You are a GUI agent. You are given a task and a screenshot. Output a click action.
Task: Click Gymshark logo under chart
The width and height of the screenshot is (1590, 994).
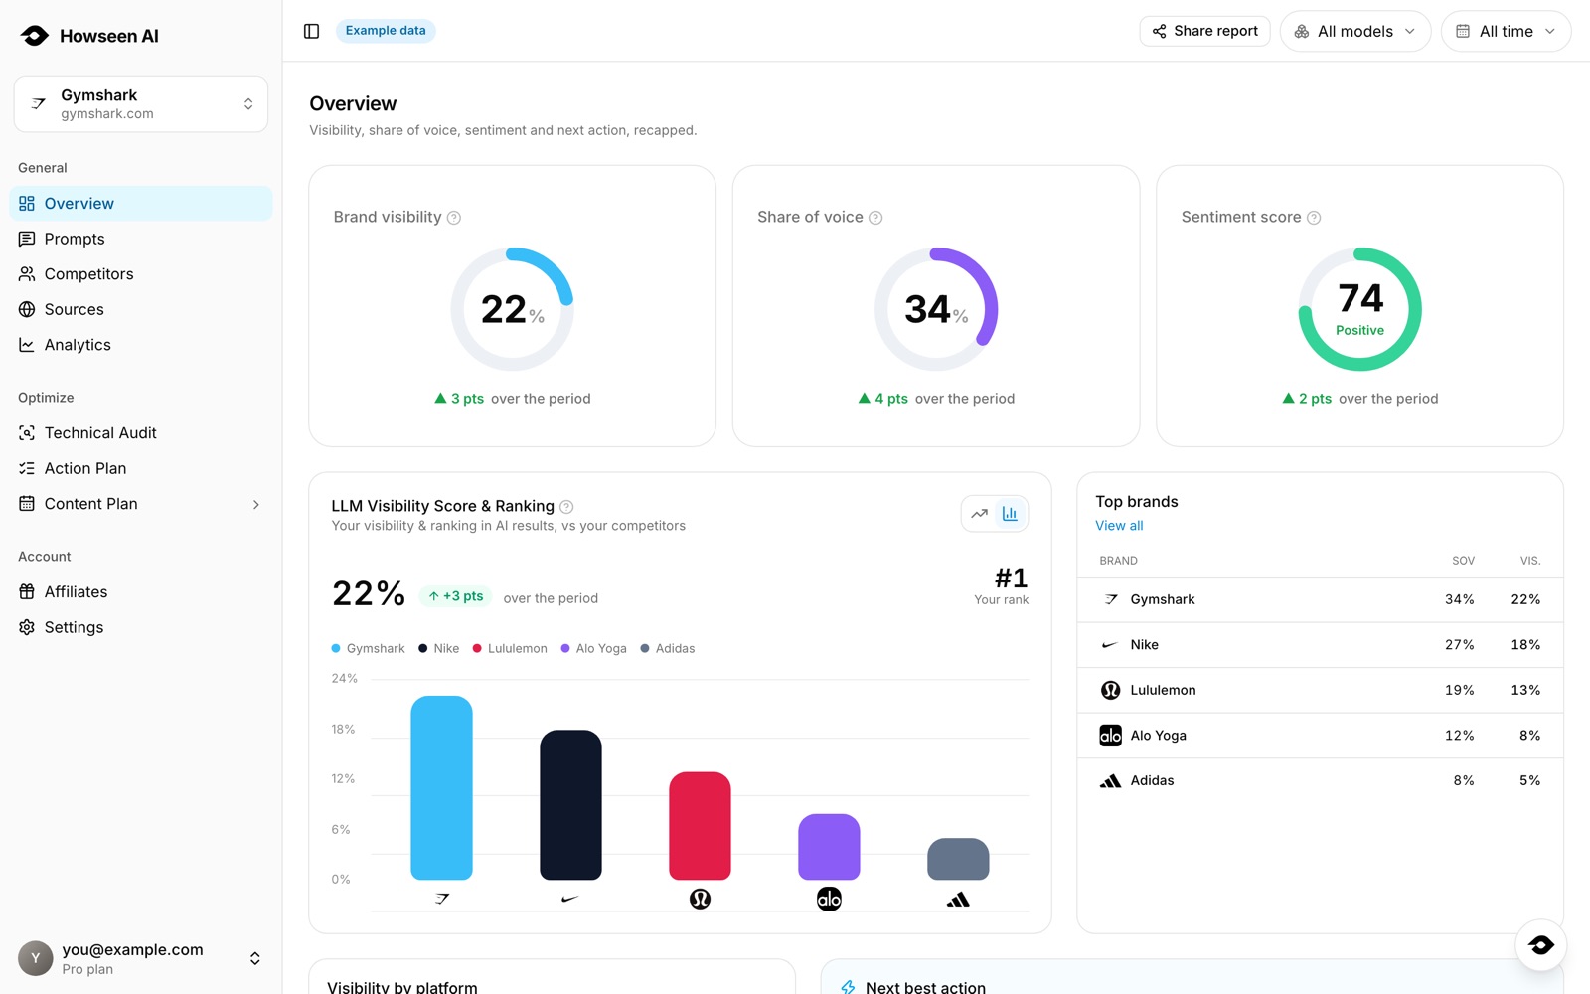(442, 899)
